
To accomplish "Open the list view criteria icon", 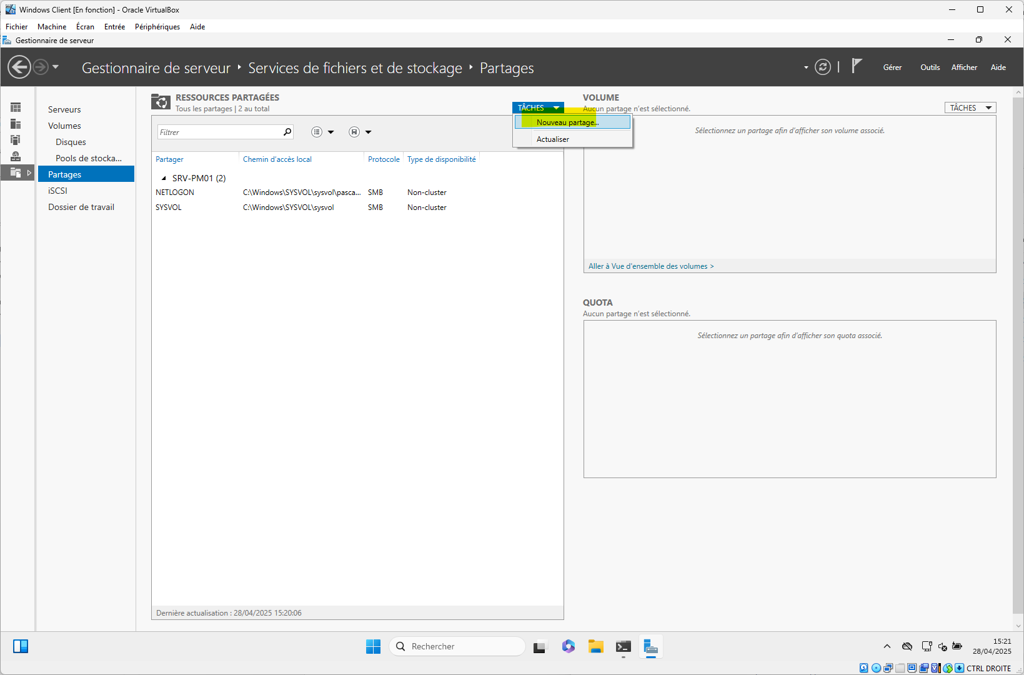I will pos(317,132).
